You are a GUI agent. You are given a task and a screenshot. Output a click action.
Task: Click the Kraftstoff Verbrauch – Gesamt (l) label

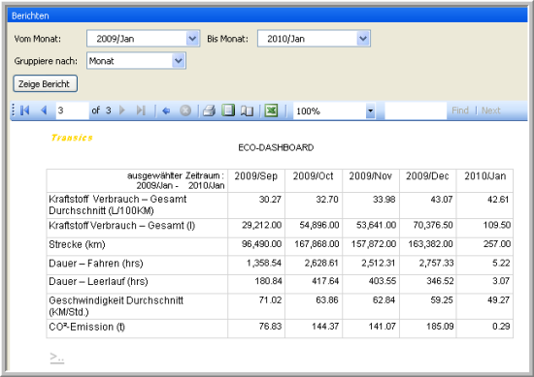[122, 226]
